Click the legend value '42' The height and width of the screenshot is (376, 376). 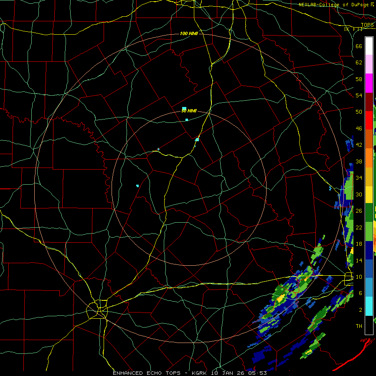point(359,145)
